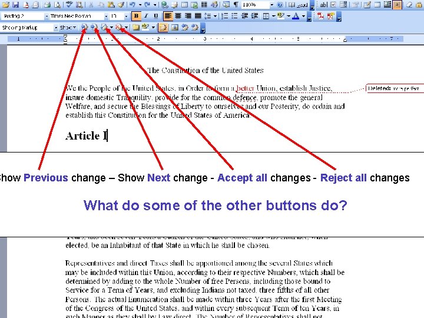Click the Font Color button
Viewport: 424px width, 318px height.
coord(296,16)
